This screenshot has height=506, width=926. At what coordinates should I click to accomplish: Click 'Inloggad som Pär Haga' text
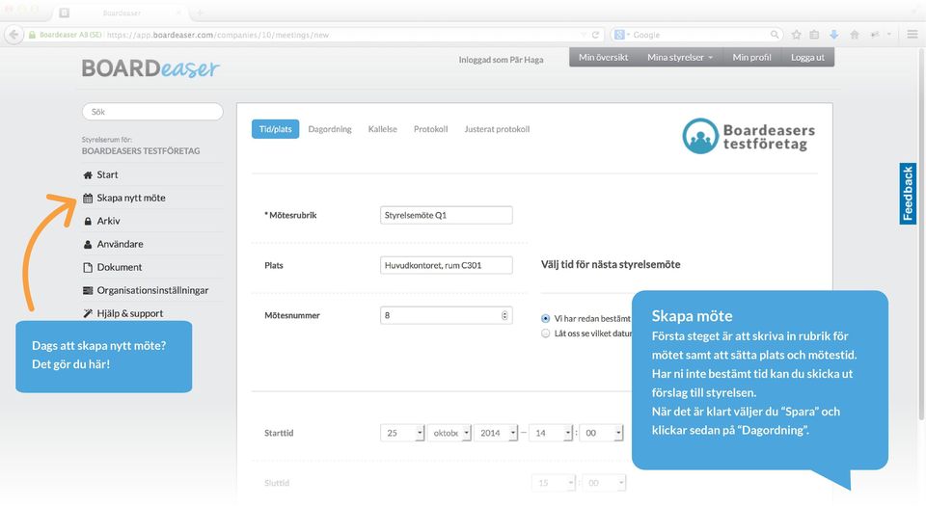point(501,60)
